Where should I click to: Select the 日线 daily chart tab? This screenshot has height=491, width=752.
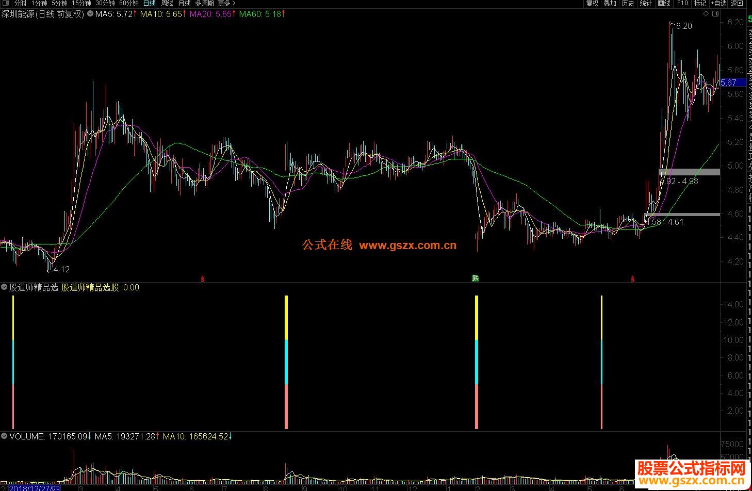click(149, 3)
